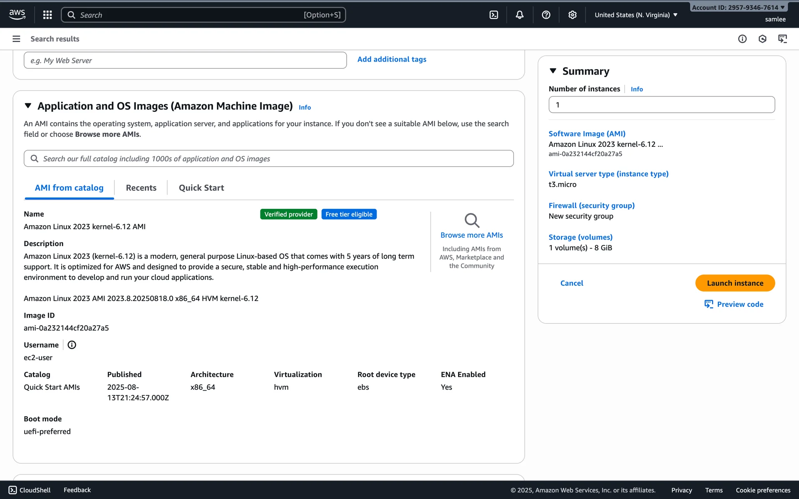Click the AWS logo home icon

pos(17,14)
